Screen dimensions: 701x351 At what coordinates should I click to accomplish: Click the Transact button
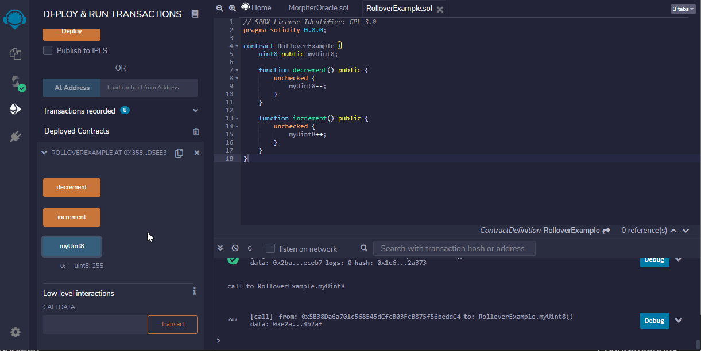coord(173,324)
